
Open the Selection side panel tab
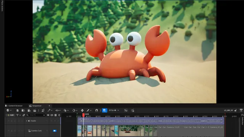point(242,121)
